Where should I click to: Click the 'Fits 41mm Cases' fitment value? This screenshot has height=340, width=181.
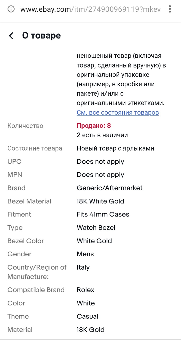point(103,214)
